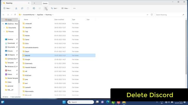The width and height of the screenshot is (188, 105).
Task: Sort by Type column header
Action: click(73, 20)
